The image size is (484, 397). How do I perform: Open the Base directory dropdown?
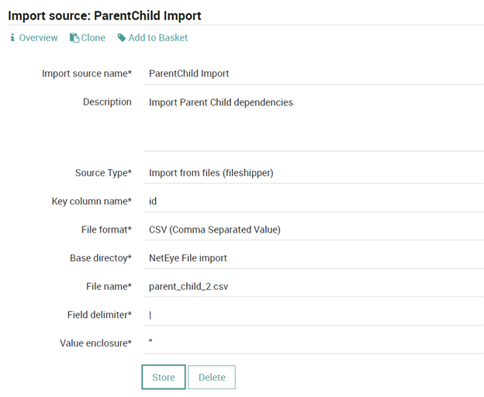(313, 258)
